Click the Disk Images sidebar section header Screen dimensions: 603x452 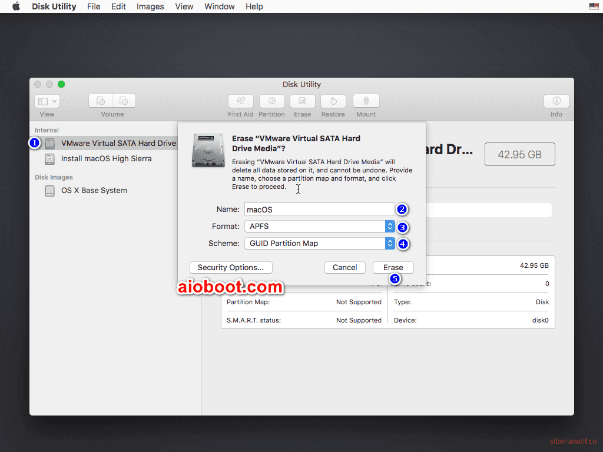pos(54,177)
